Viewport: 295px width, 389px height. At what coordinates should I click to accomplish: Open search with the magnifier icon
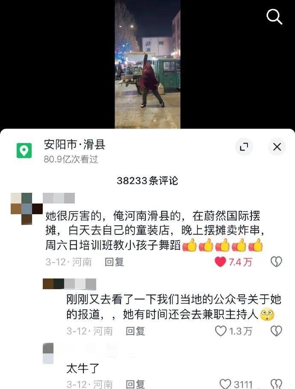(274, 17)
